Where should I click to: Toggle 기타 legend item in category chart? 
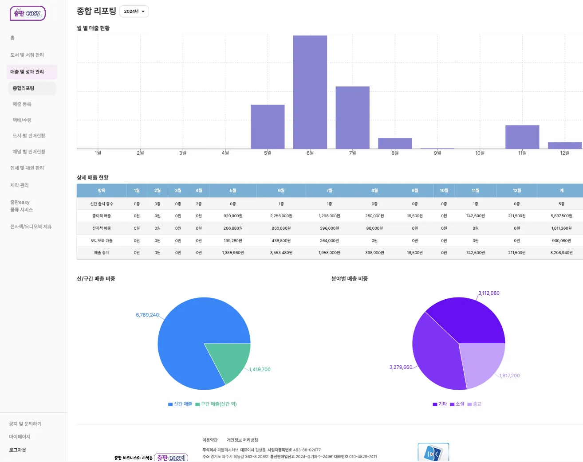[440, 404]
